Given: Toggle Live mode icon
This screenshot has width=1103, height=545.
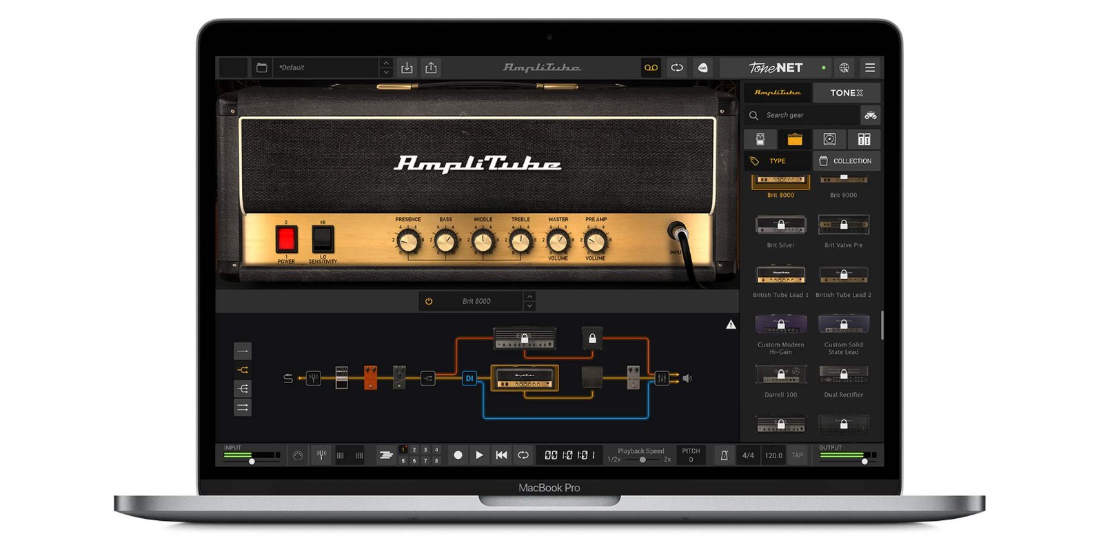Looking at the screenshot, I should [703, 68].
